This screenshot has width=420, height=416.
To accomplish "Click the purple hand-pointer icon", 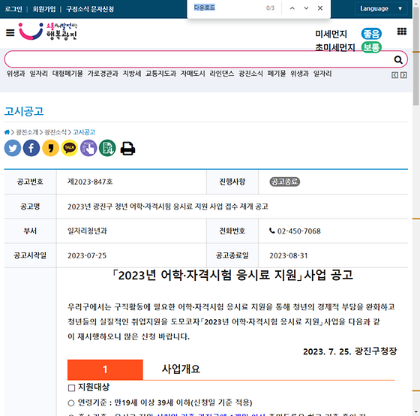I will tap(88, 148).
